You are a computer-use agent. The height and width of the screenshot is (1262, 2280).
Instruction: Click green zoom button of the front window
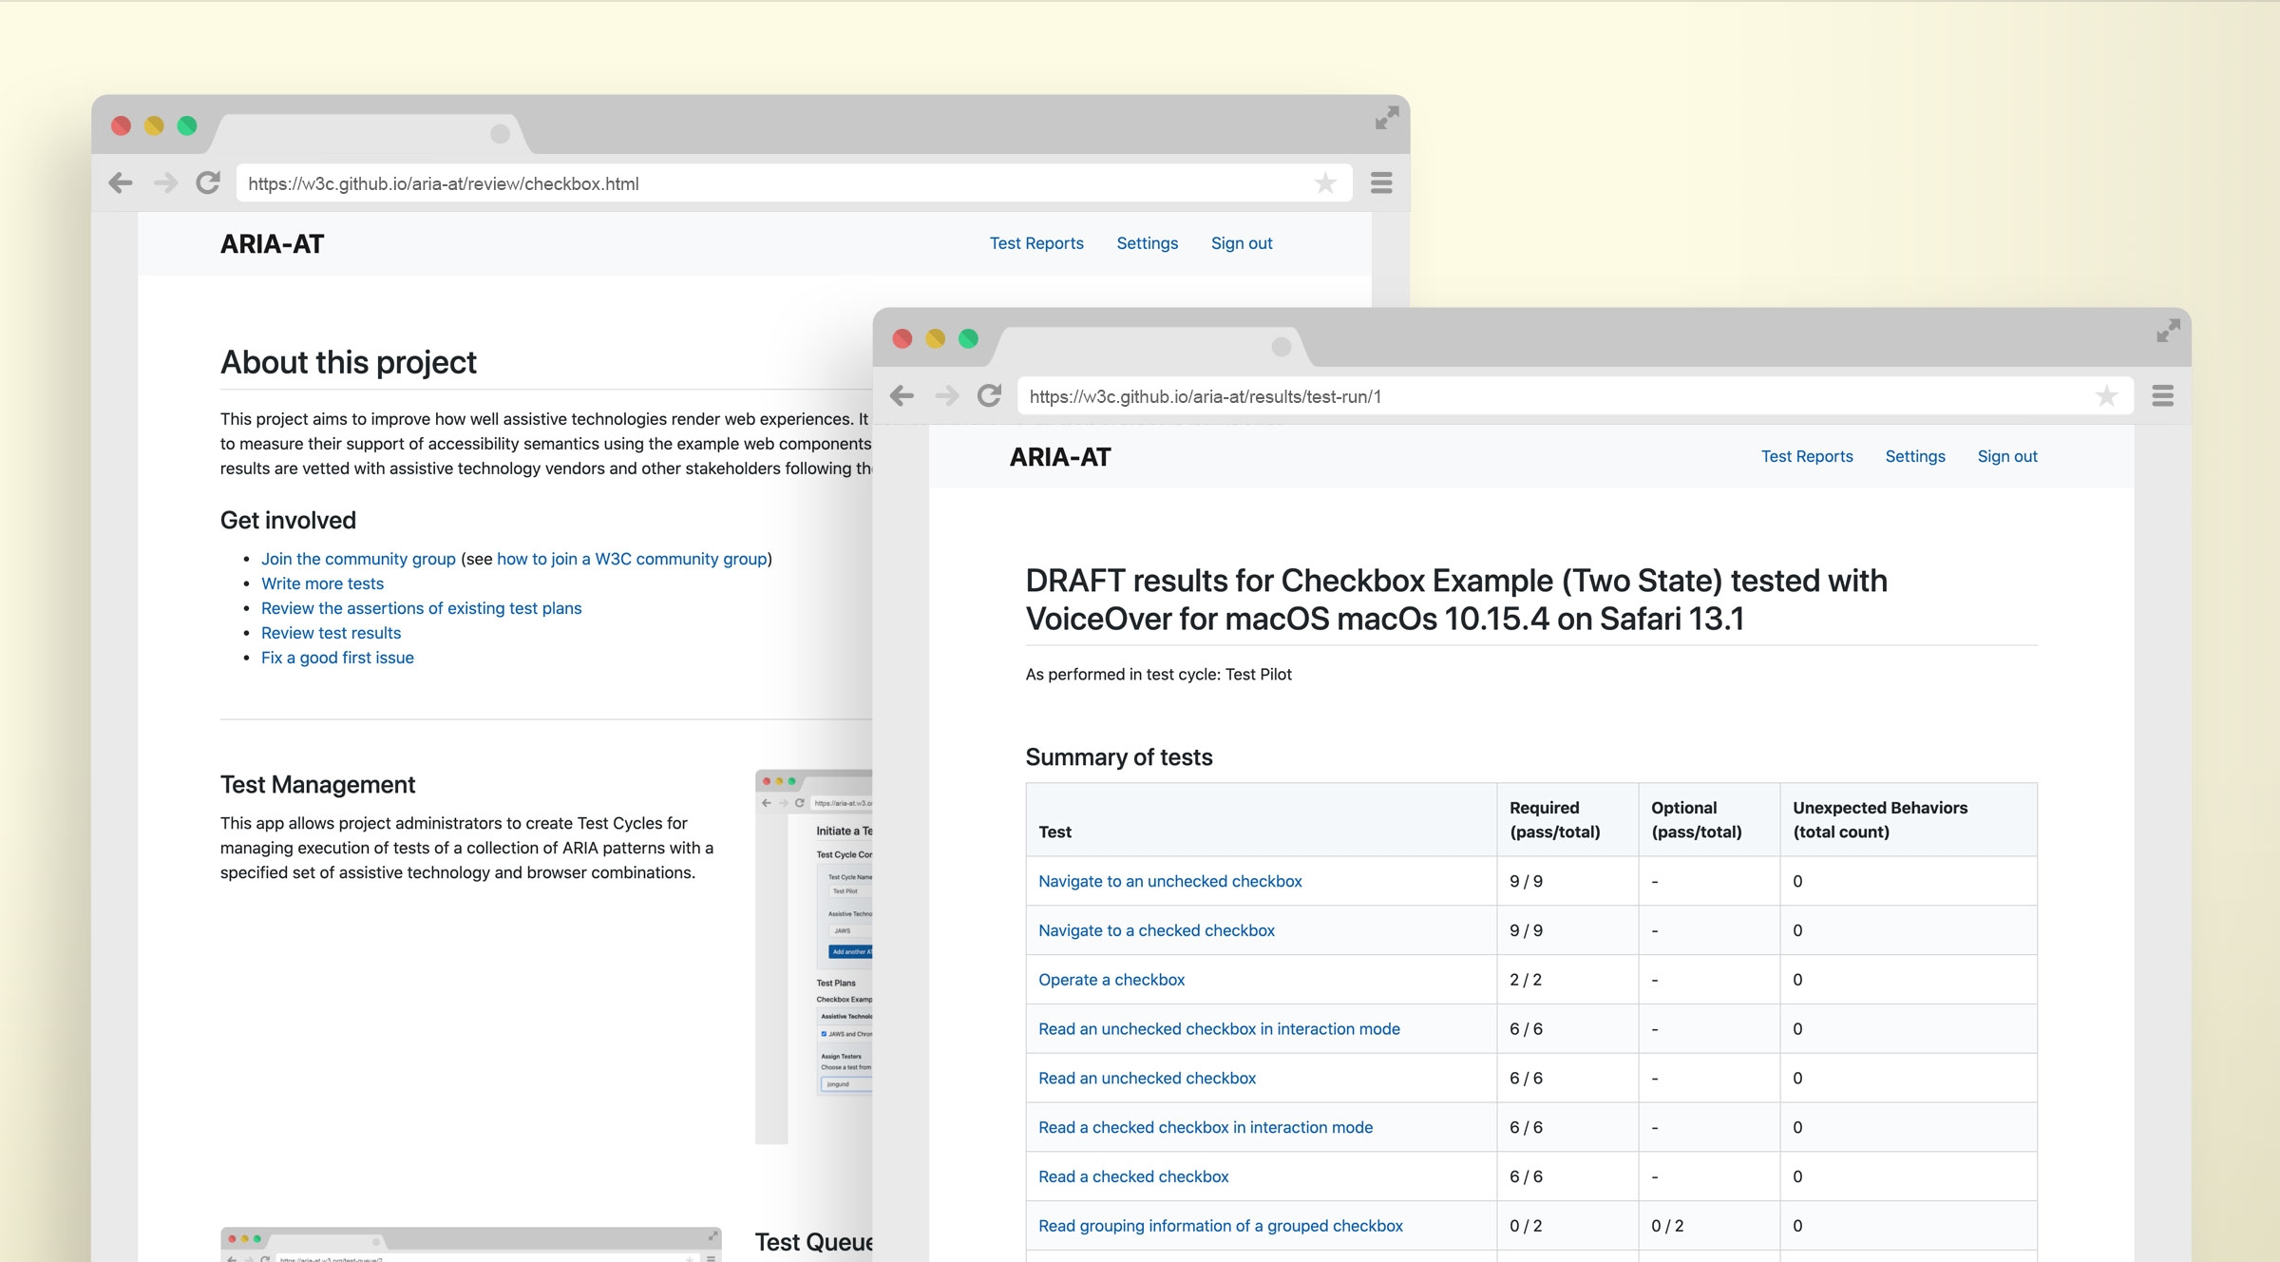tap(968, 338)
